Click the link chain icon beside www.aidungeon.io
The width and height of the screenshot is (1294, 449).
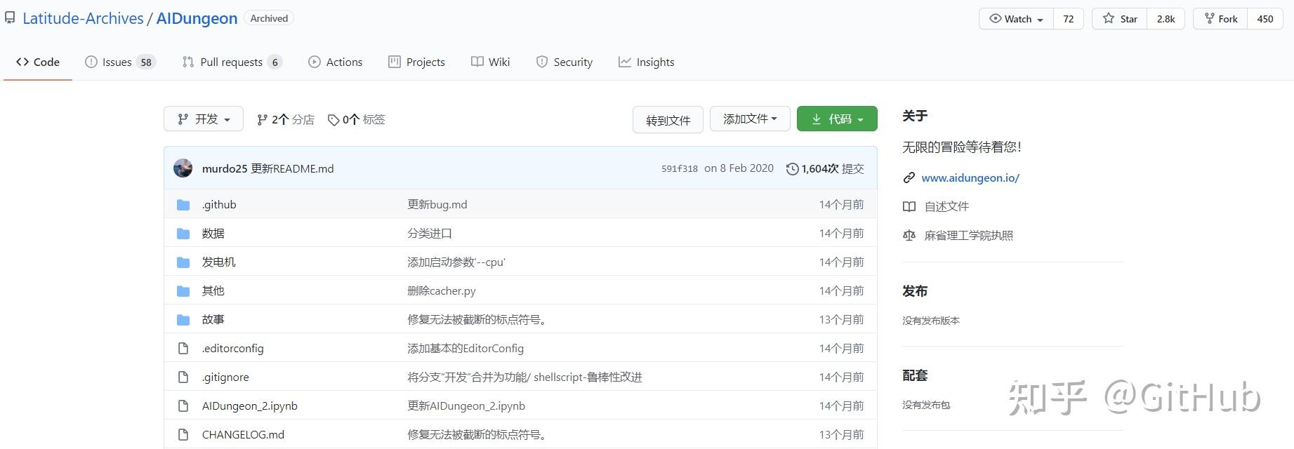click(909, 178)
